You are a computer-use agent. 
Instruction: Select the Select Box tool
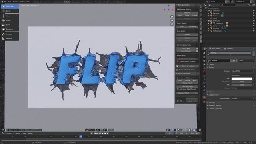(10, 6)
